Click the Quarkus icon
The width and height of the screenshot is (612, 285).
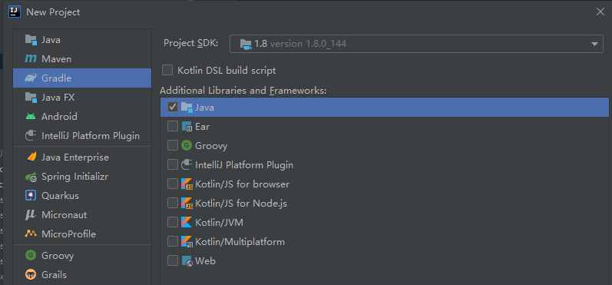point(31,196)
